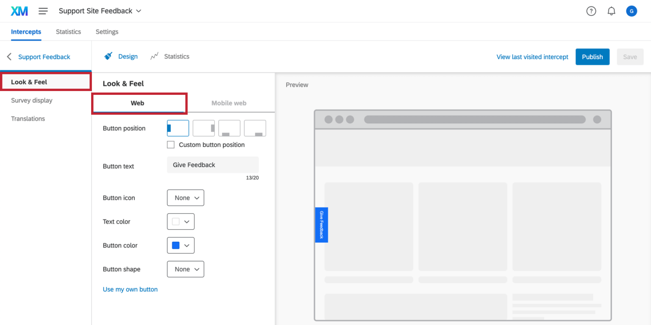Publish the intercept
651x325 pixels.
pyautogui.click(x=592, y=56)
